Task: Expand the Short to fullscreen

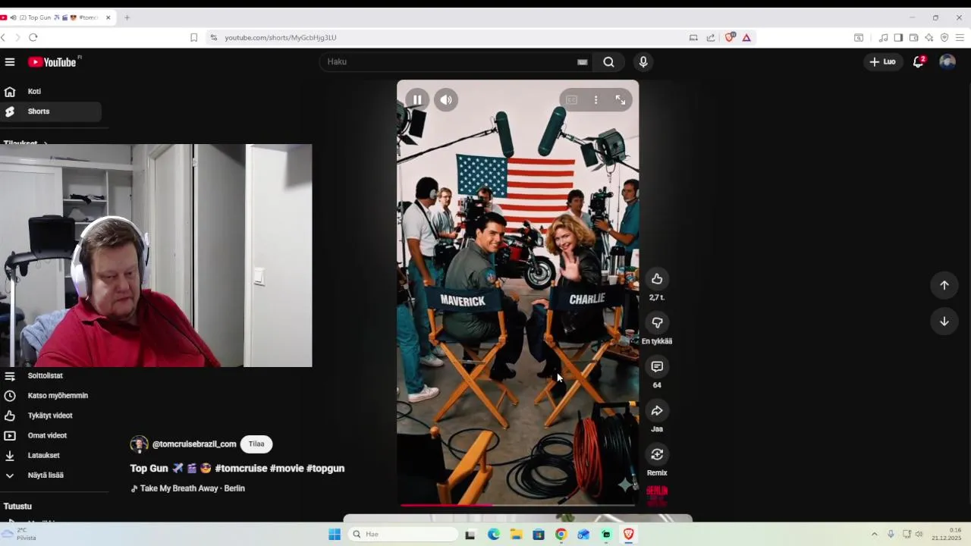Action: click(621, 99)
